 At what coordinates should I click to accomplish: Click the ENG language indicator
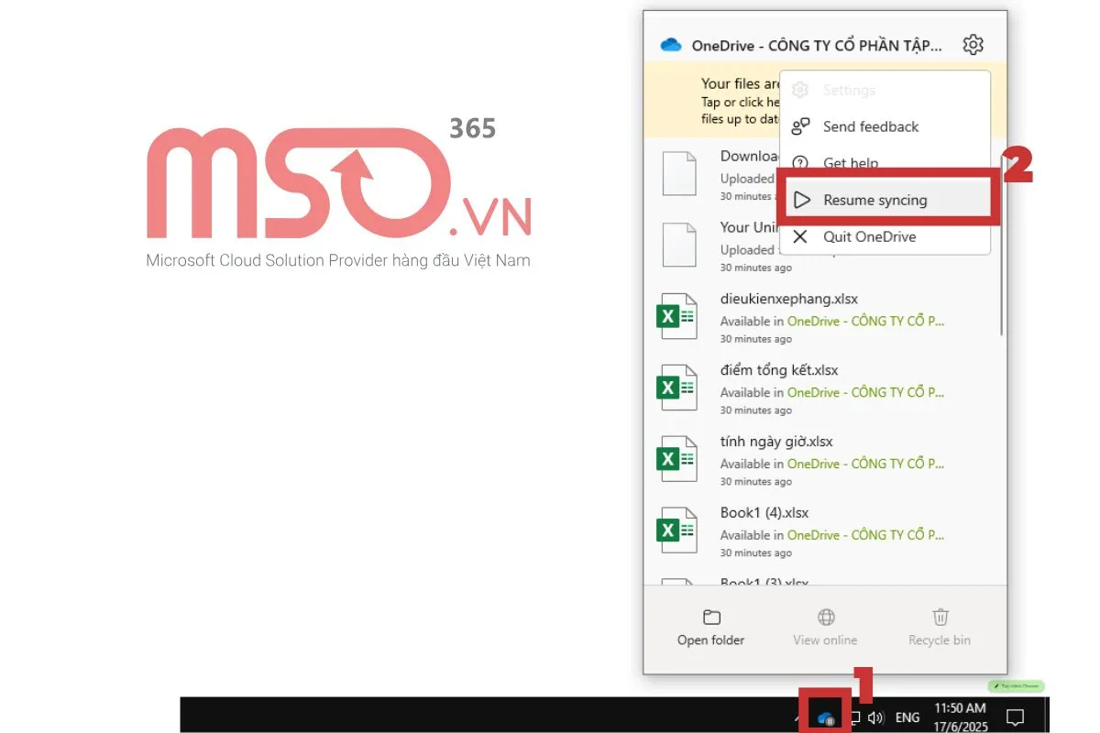907,718
